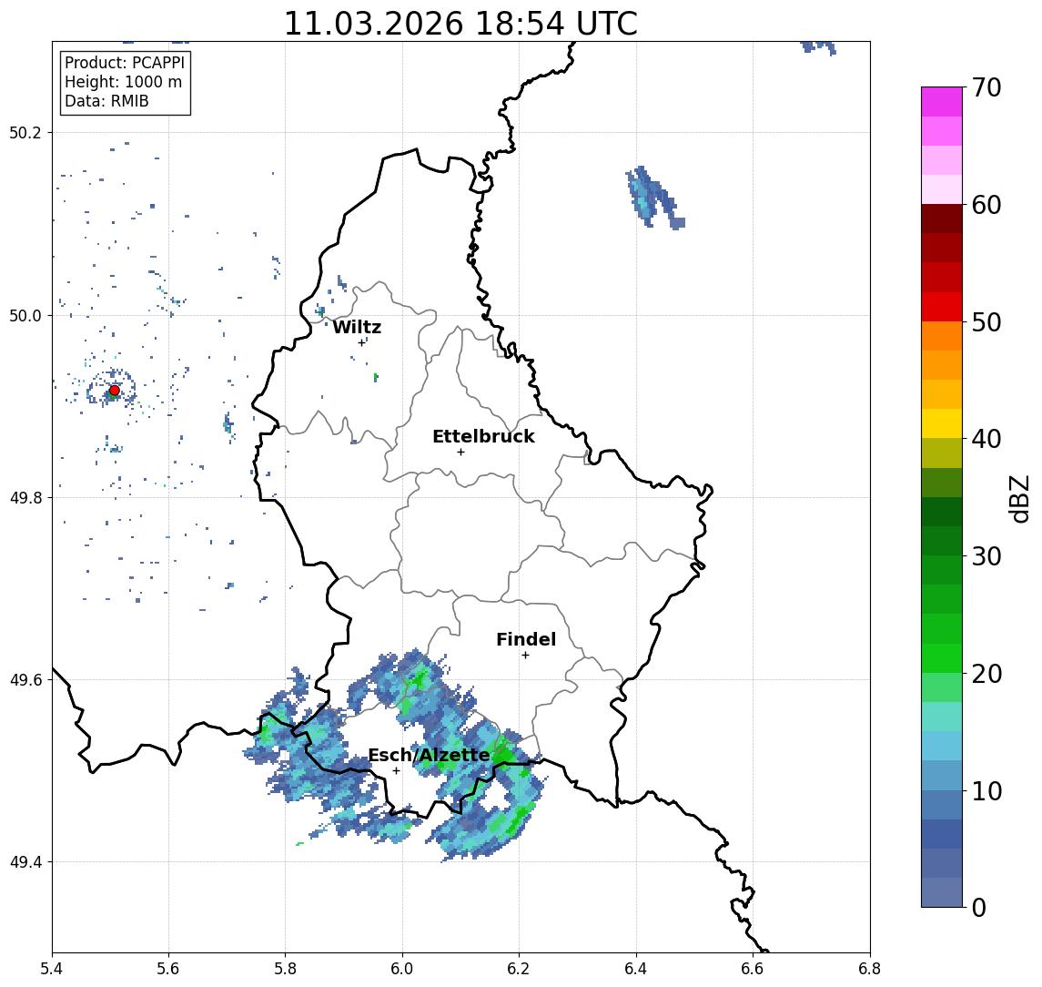1042x987 pixels.
Task: Click the longitude tick label 6.4
Action: (636, 969)
